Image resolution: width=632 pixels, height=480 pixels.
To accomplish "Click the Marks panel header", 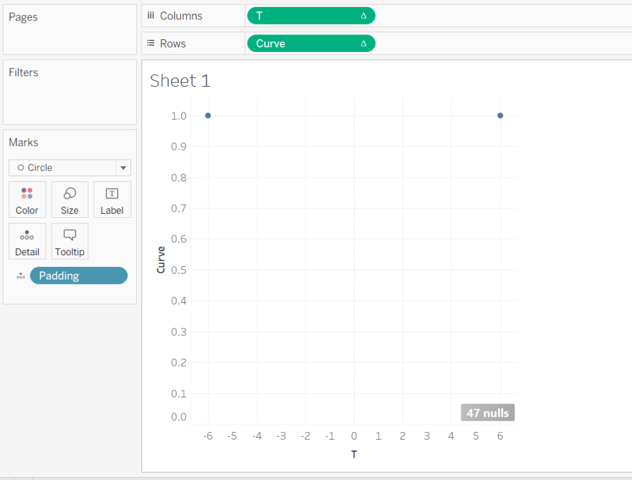I will point(22,142).
